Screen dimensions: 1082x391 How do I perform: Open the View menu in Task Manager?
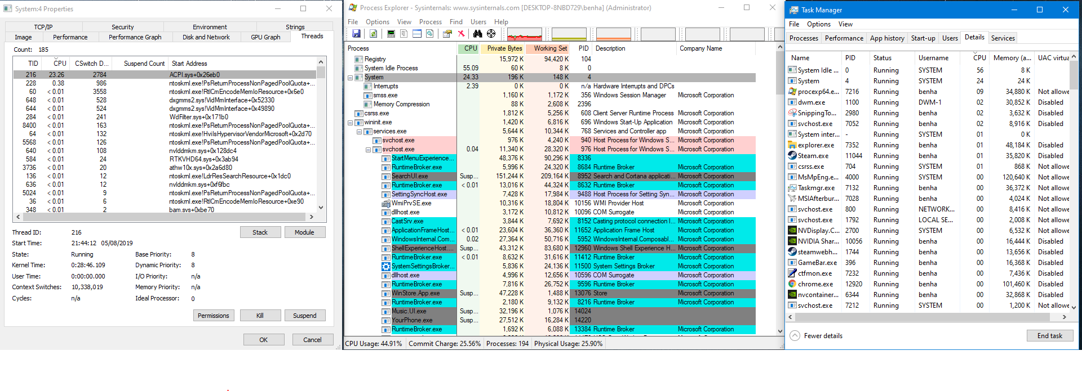[x=845, y=24]
